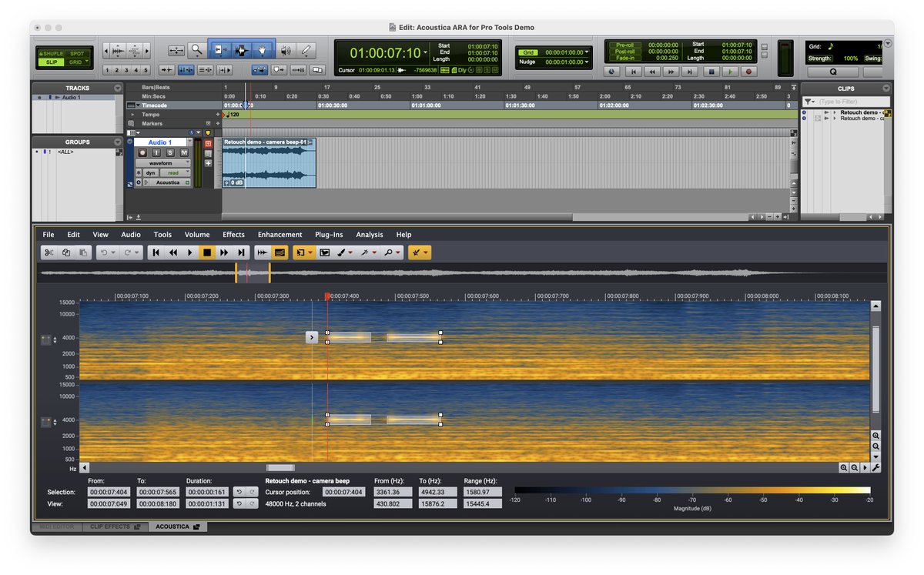Click the Paste icon in Acoustica toolbar
Screen dimensions: 924x575
tap(82, 252)
